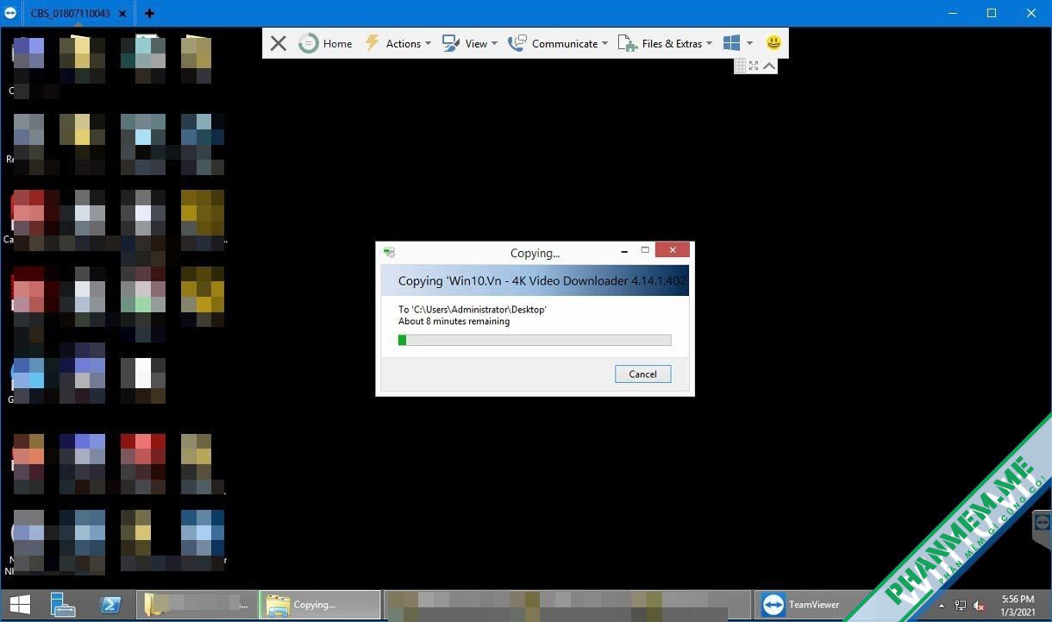Select the CBS_01807110043 session tab
This screenshot has width=1052, height=622.
pyautogui.click(x=71, y=13)
